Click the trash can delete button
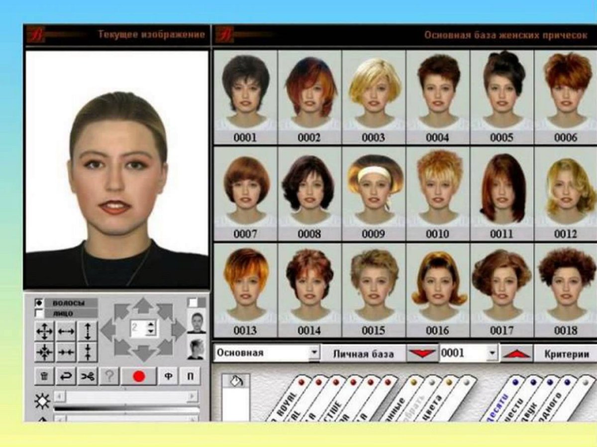The image size is (597, 447). pos(44,377)
